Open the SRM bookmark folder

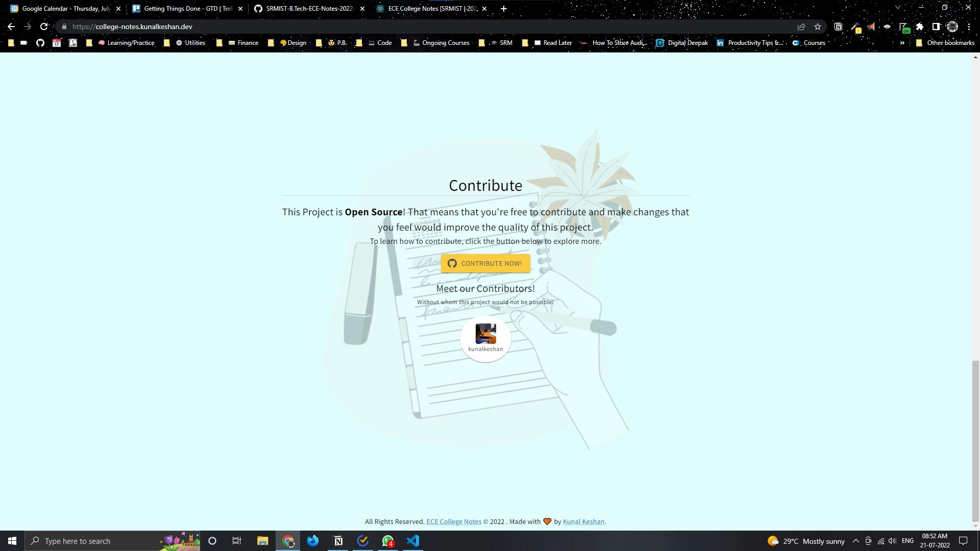[x=496, y=43]
